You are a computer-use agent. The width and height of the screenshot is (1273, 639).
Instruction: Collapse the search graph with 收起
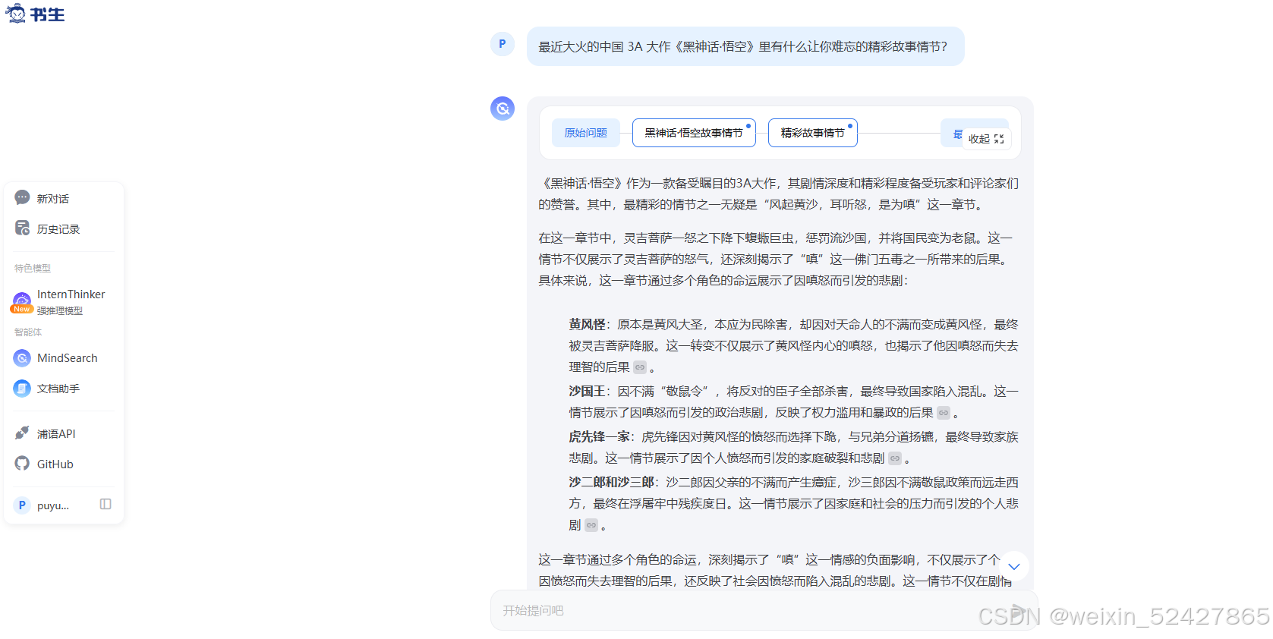click(986, 139)
